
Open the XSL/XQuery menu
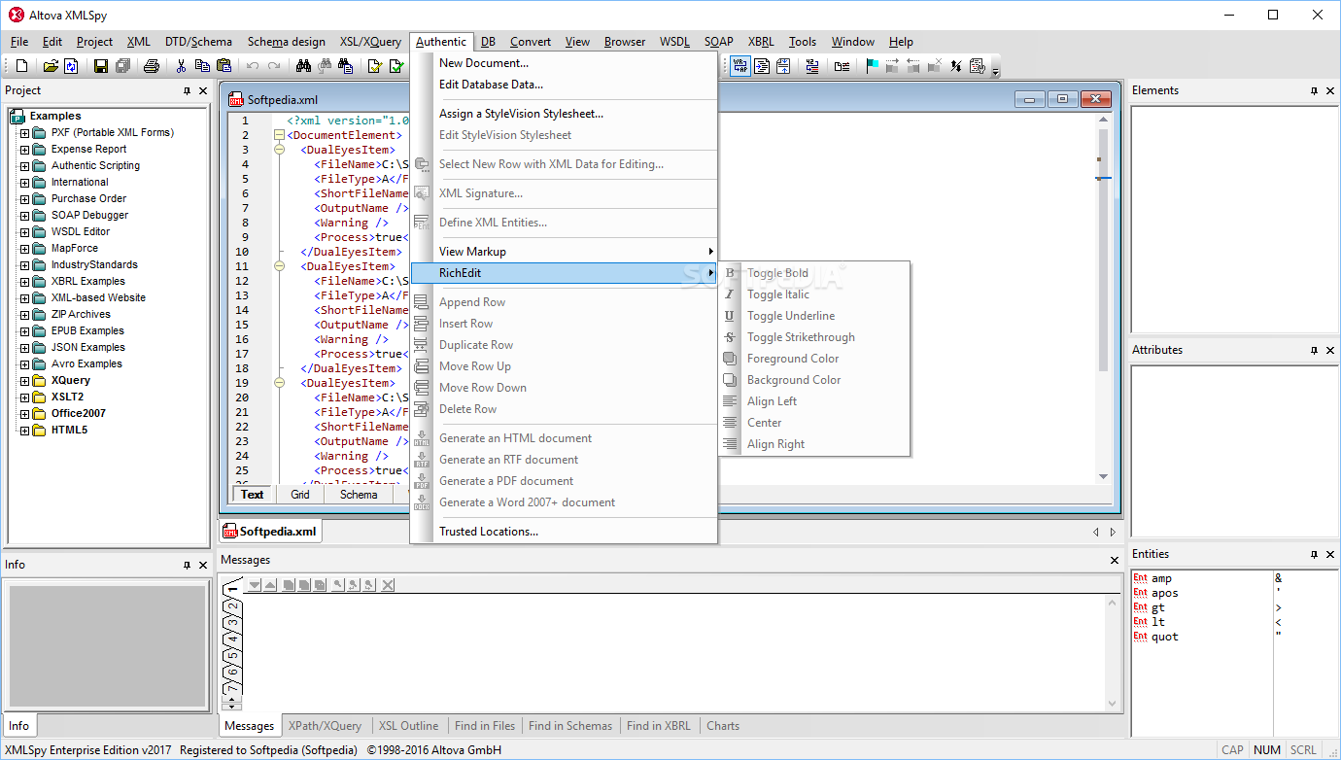click(370, 42)
